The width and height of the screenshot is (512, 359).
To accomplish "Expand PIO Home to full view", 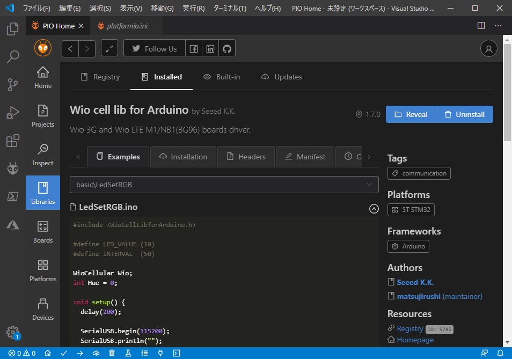I will (x=109, y=49).
